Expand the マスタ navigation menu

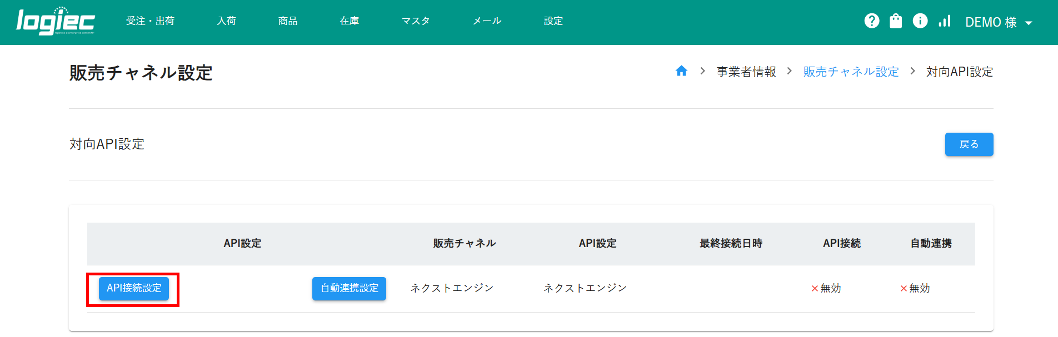coord(416,21)
